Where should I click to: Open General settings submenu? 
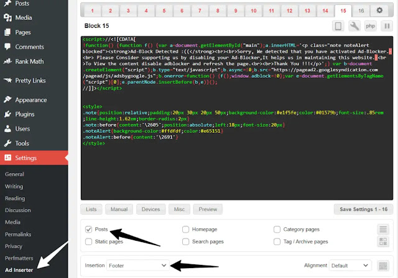tap(14, 174)
